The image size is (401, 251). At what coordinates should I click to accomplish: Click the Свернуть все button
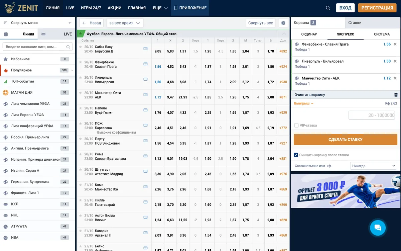[x=261, y=23]
